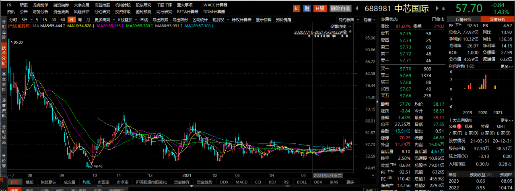Screen dimensions: 515x191
Task: Click the 2020/7/16-2021/6/24 date range link
Action: tap(321, 32)
